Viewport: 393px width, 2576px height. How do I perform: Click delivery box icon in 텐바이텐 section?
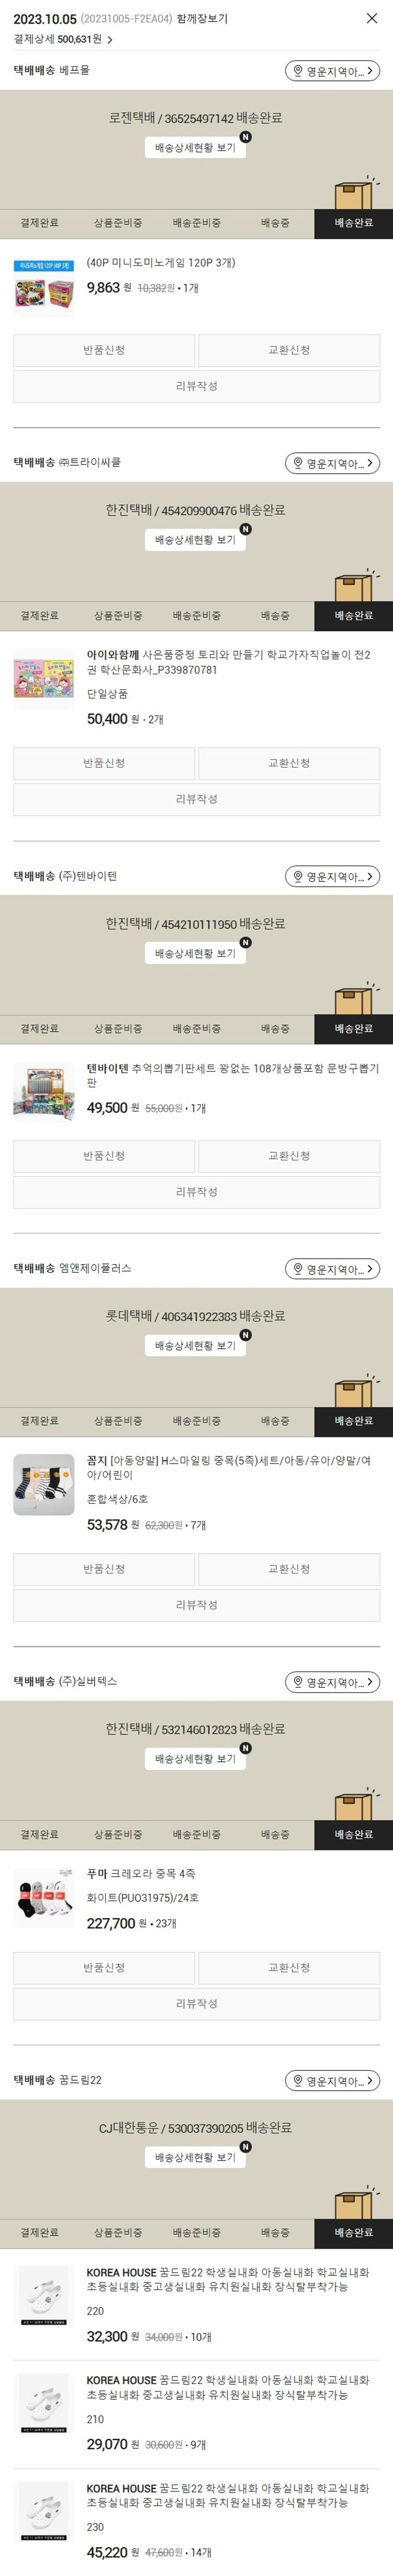click(x=355, y=998)
